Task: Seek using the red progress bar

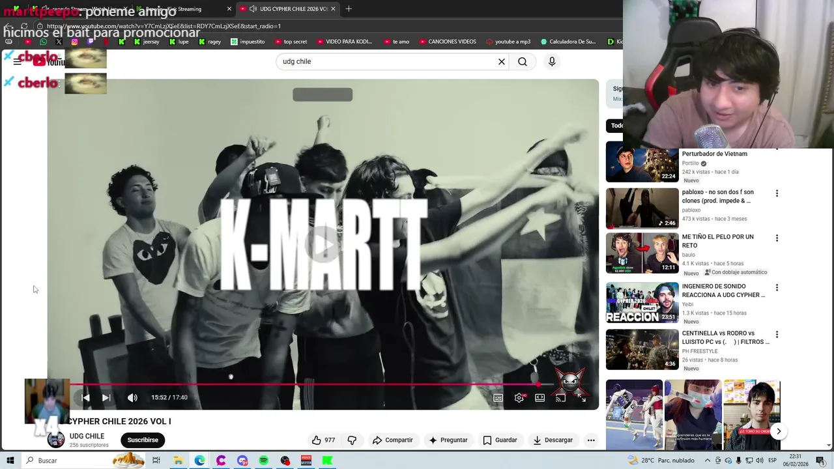Action: point(304,384)
